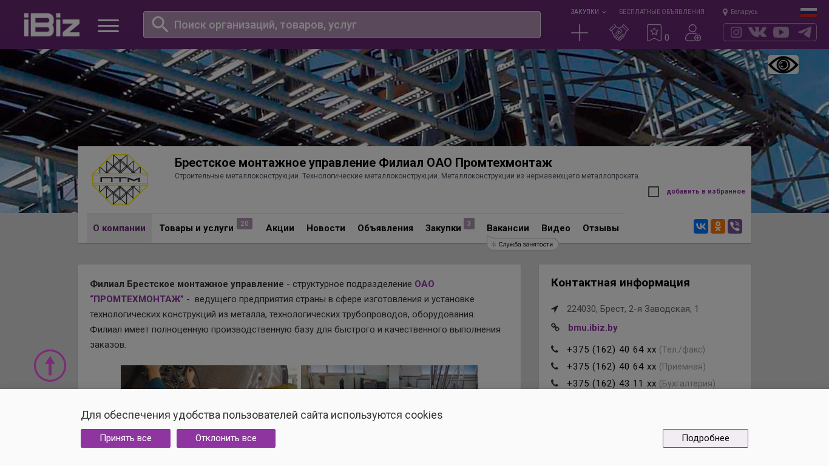
Task: Click the search magnifier icon
Action: (x=160, y=24)
